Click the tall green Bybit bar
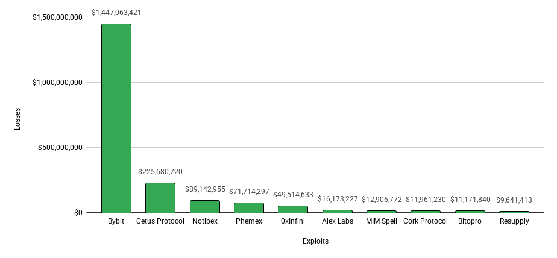Viewport: 557px width, 258px height. coord(116,118)
